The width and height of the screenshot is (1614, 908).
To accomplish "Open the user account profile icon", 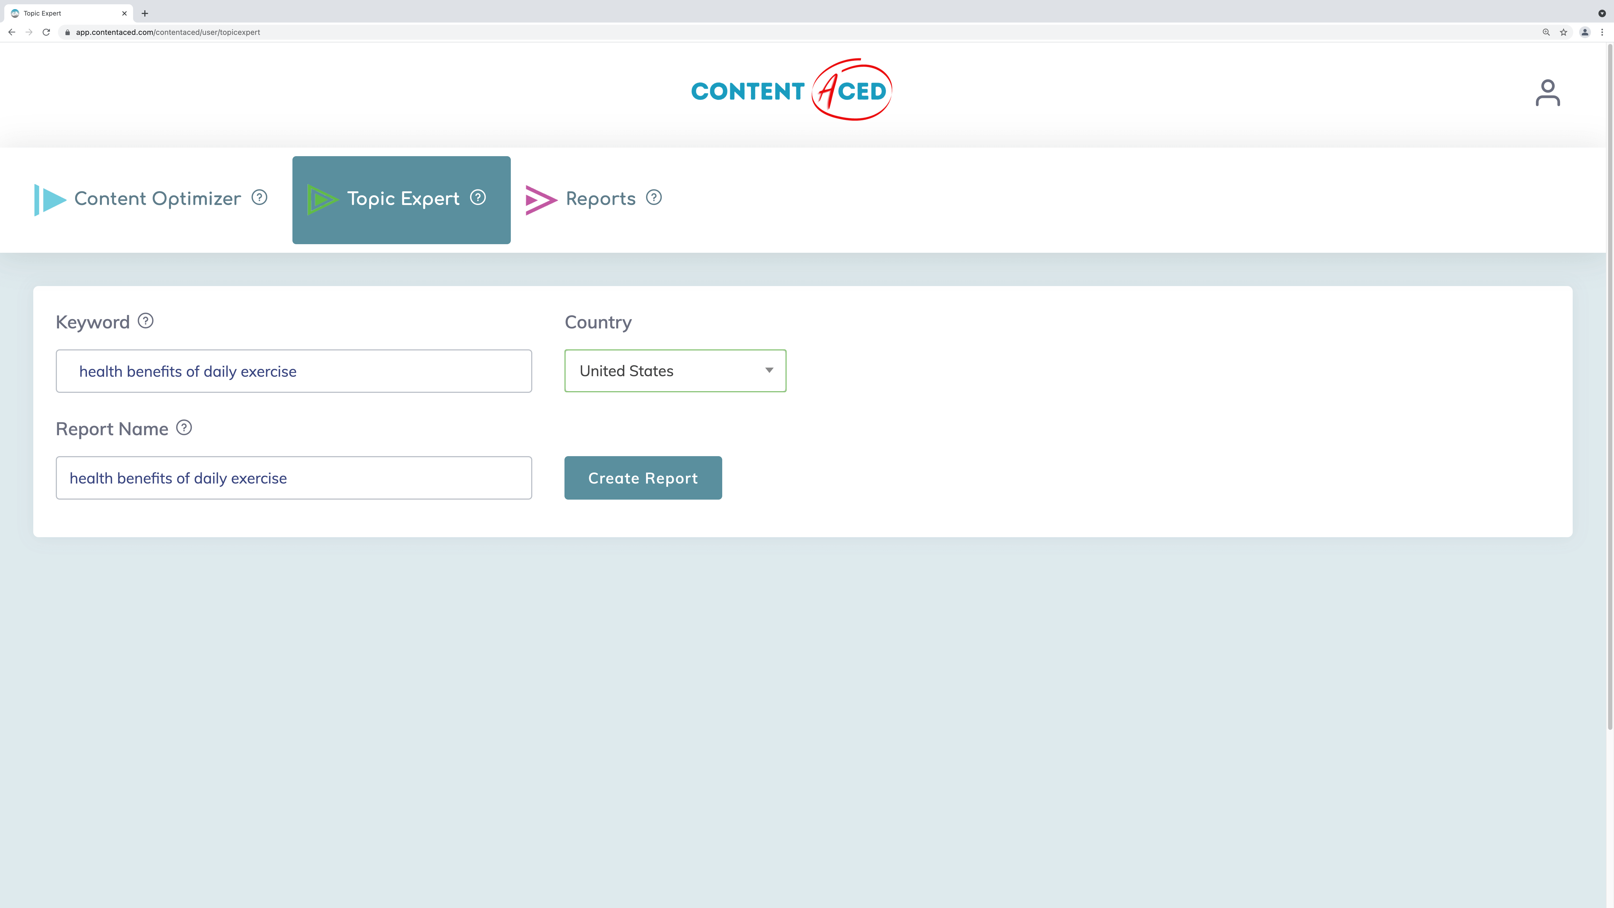I will 1547,93.
